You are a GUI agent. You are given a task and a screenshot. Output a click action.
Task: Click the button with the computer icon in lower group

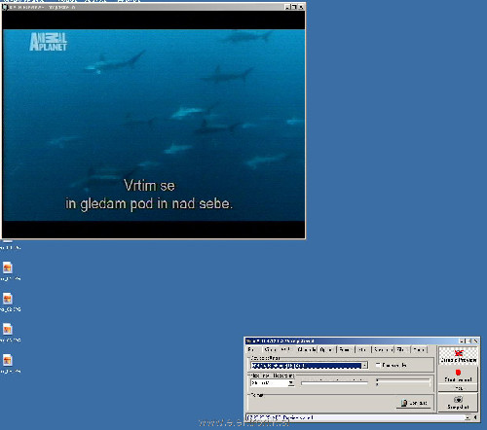pyautogui.click(x=413, y=403)
